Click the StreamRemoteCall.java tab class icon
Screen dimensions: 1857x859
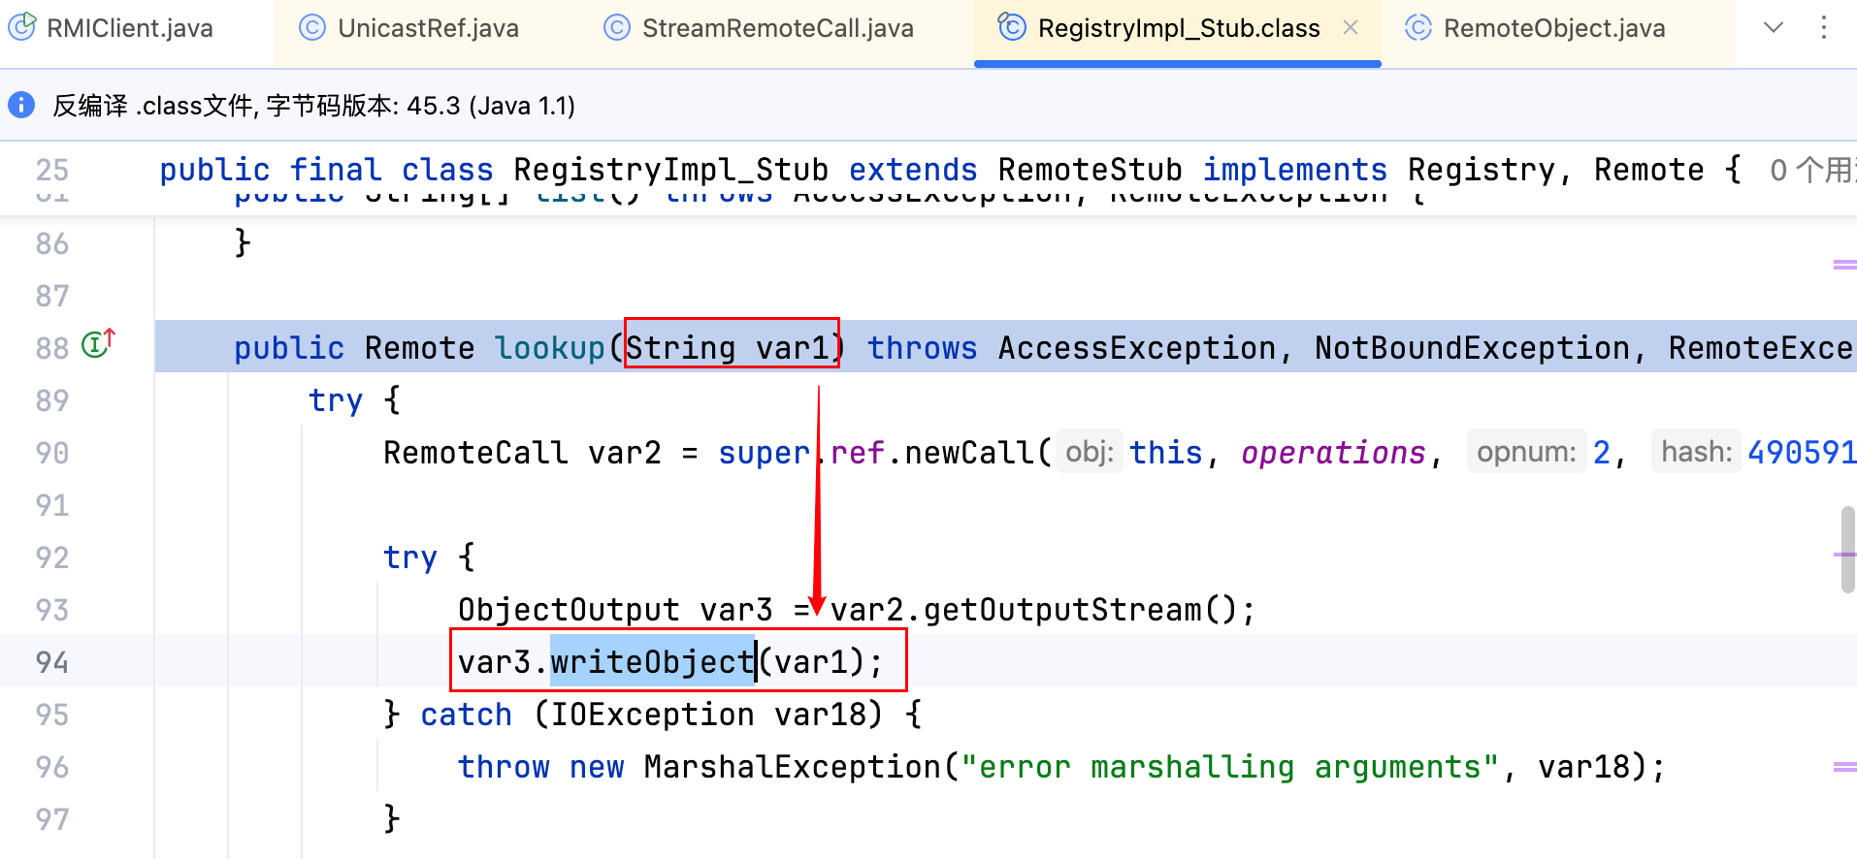616,28
